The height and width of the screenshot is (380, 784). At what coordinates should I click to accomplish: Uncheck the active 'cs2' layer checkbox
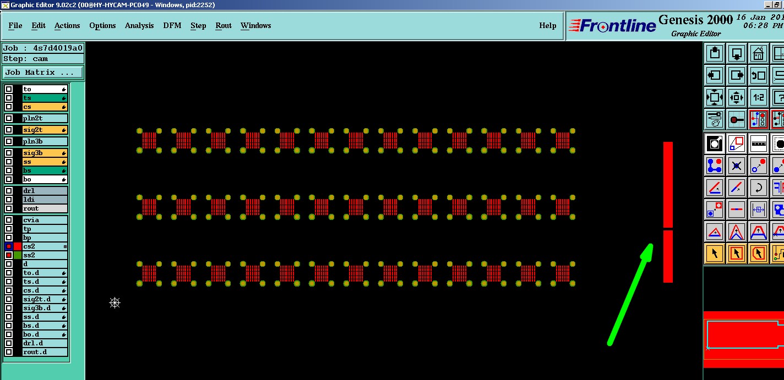[x=9, y=246]
